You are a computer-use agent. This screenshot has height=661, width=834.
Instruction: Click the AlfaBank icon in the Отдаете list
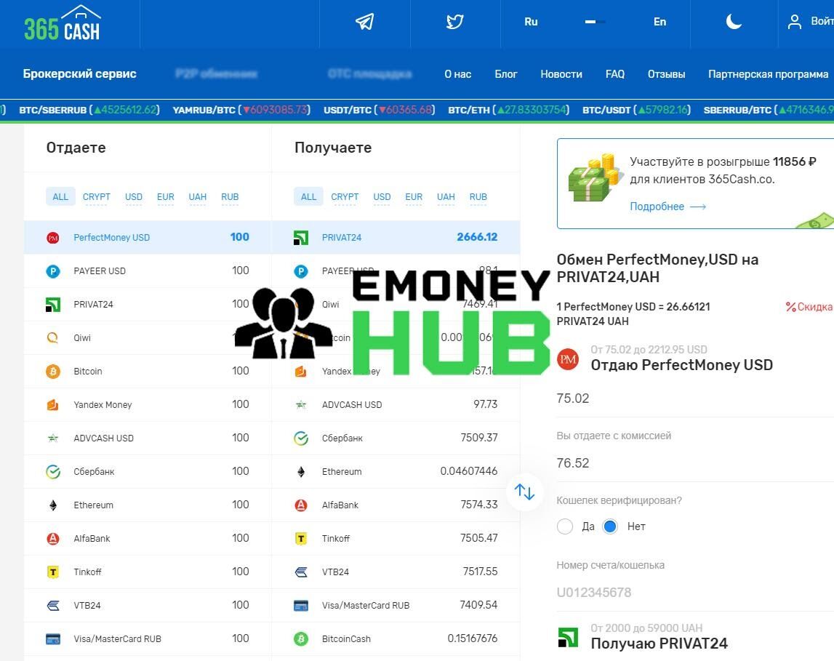point(52,539)
